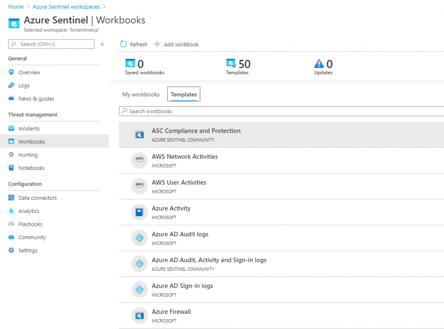Open Hunting from the sidebar
The width and height of the screenshot is (444, 329).
[28, 155]
